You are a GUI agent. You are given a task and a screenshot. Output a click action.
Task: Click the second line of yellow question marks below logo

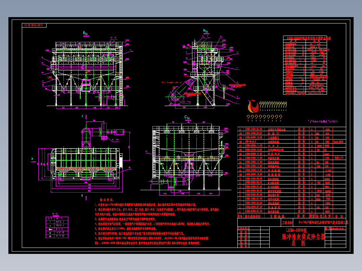pos(264,118)
